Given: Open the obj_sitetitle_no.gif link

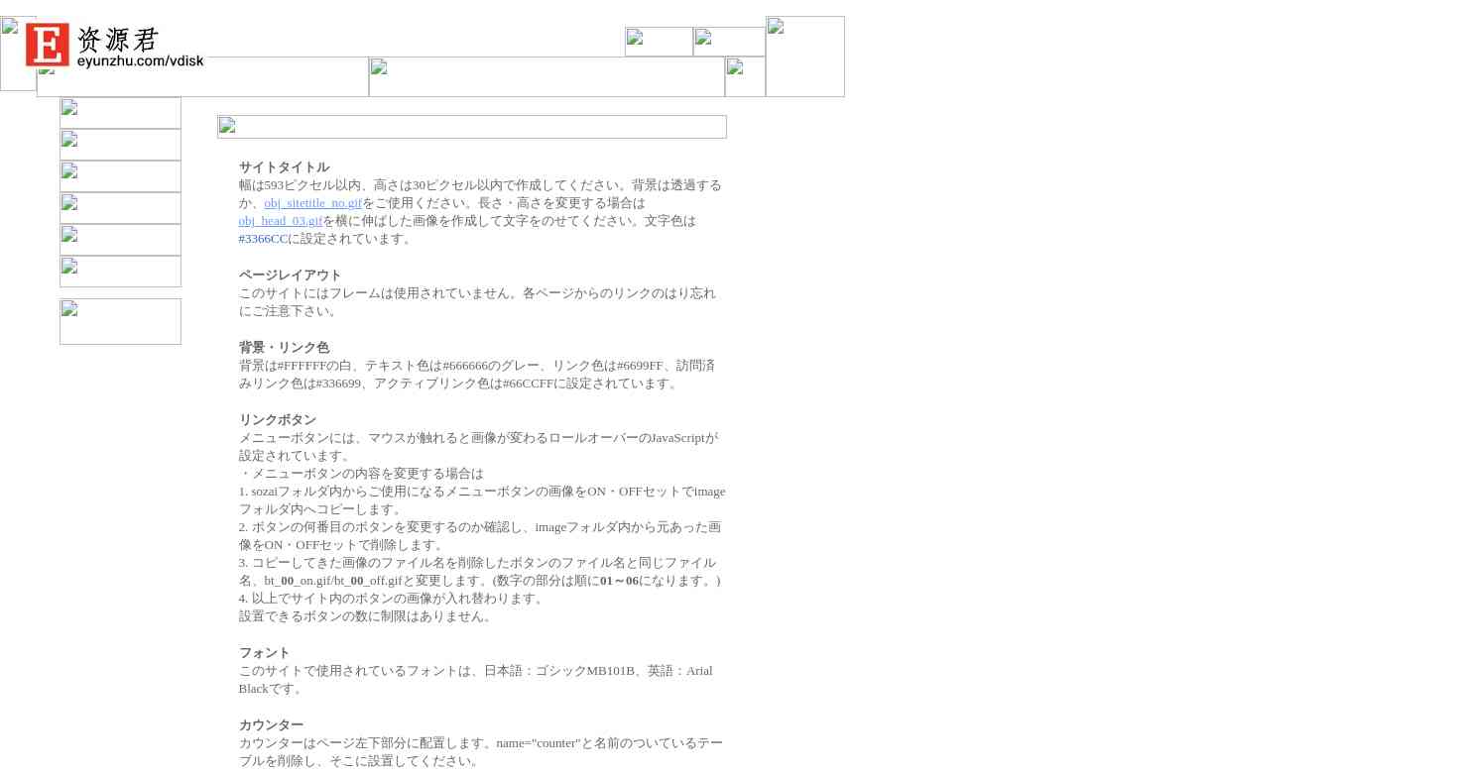Looking at the screenshot, I should (312, 203).
